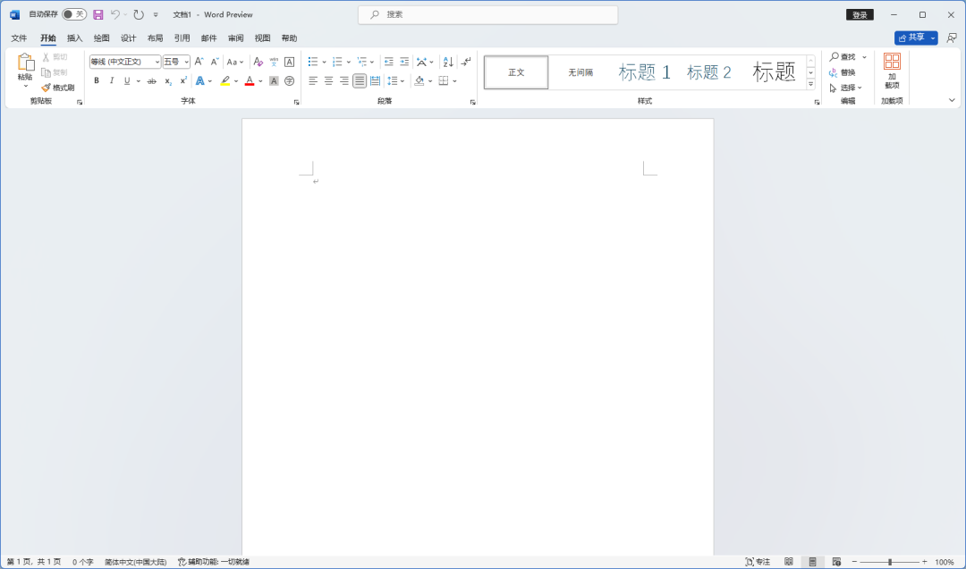
Task: Open the font size dropdown 五号
Action: point(175,62)
